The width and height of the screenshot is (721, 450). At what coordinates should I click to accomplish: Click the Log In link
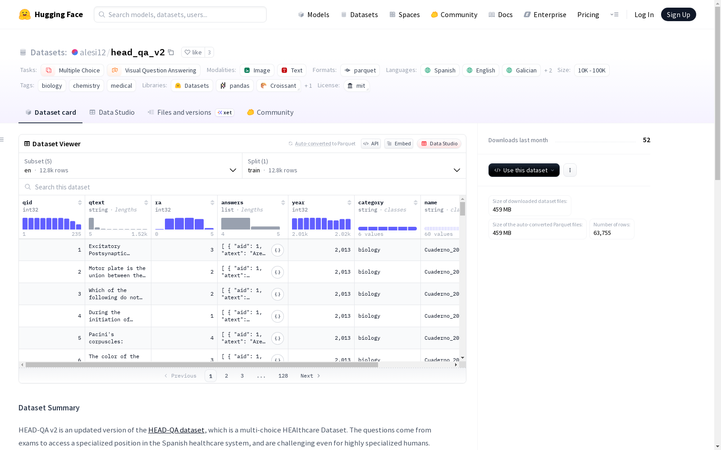click(x=644, y=14)
